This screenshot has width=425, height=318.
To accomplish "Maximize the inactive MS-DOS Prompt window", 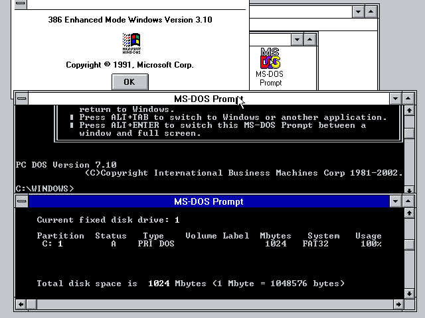I will pyautogui.click(x=408, y=99).
